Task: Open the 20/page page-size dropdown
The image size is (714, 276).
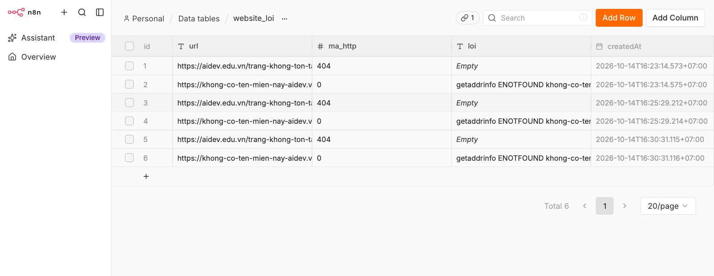Action: pyautogui.click(x=668, y=206)
